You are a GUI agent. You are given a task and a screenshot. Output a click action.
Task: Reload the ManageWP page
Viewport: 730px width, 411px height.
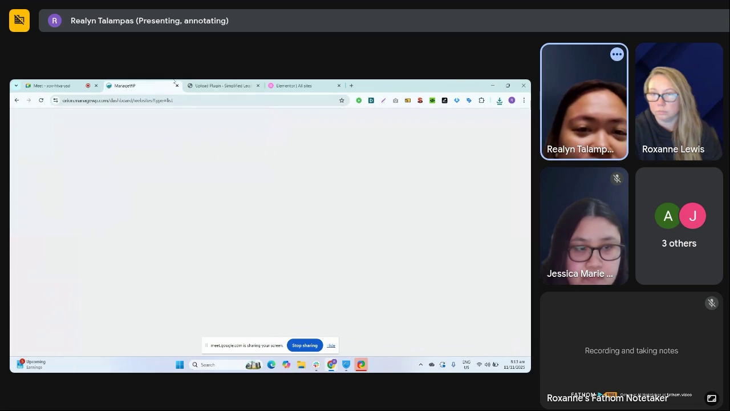click(41, 100)
